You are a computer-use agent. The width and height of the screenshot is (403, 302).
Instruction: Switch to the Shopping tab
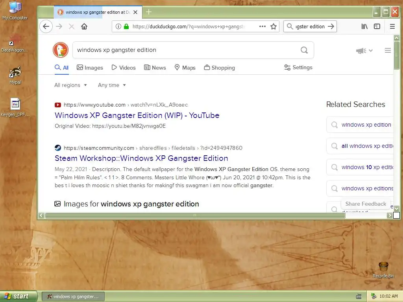pyautogui.click(x=219, y=68)
